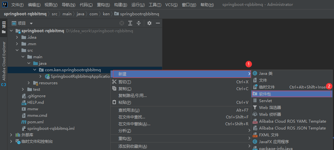Click the HELP.md markdown icon
This screenshot has height=150, width=334.
pos(24,102)
